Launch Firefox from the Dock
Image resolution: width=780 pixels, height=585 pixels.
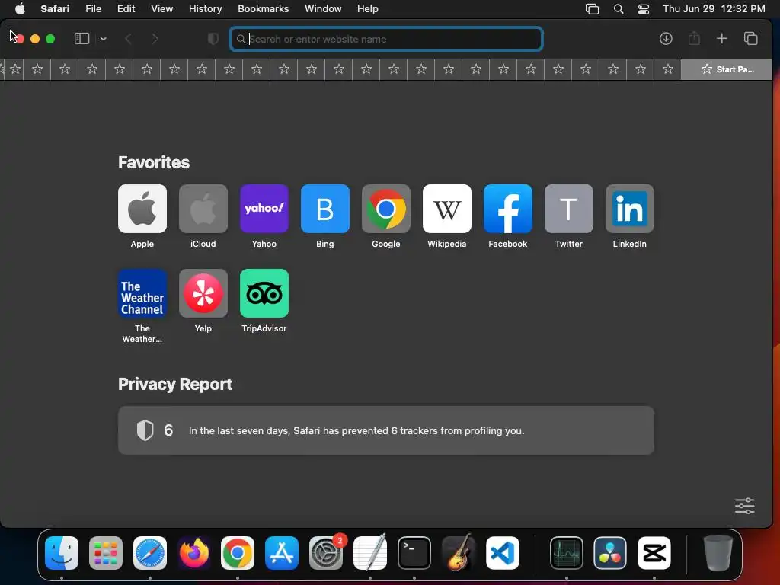point(193,553)
